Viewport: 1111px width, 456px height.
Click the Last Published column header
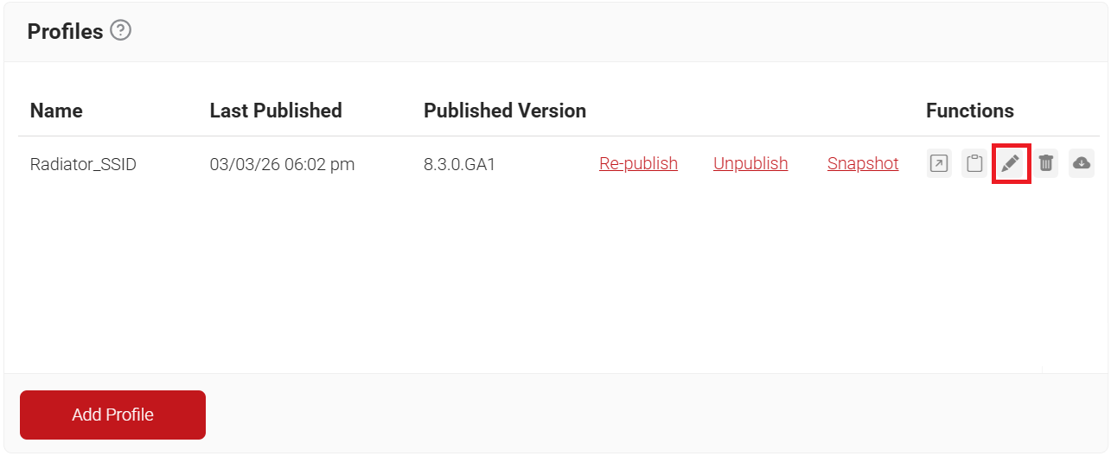pyautogui.click(x=276, y=111)
